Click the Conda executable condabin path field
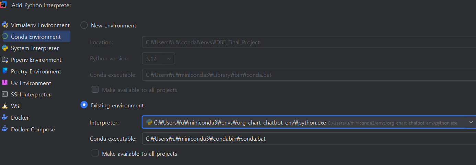 309,139
